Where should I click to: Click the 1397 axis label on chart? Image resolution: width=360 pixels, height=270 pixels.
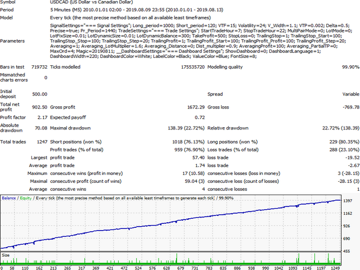point(348,201)
